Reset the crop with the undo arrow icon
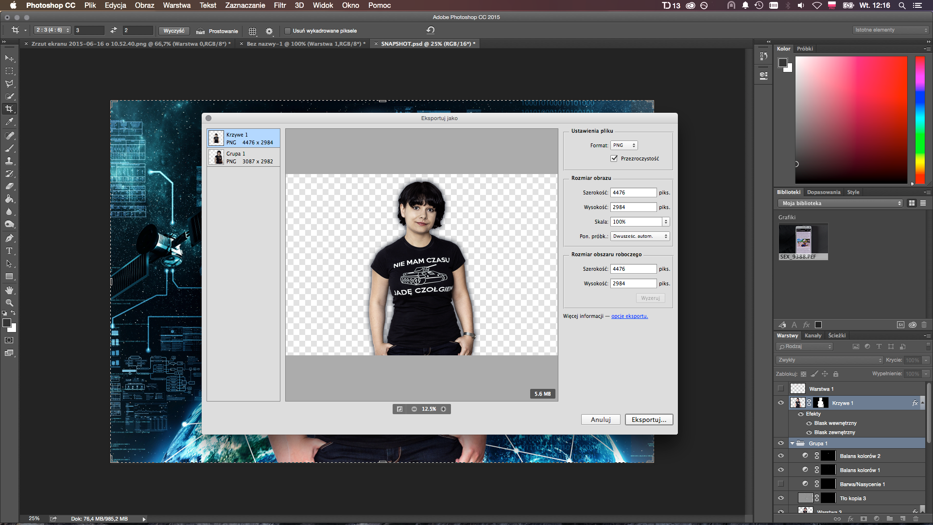The width and height of the screenshot is (933, 525). 431,30
